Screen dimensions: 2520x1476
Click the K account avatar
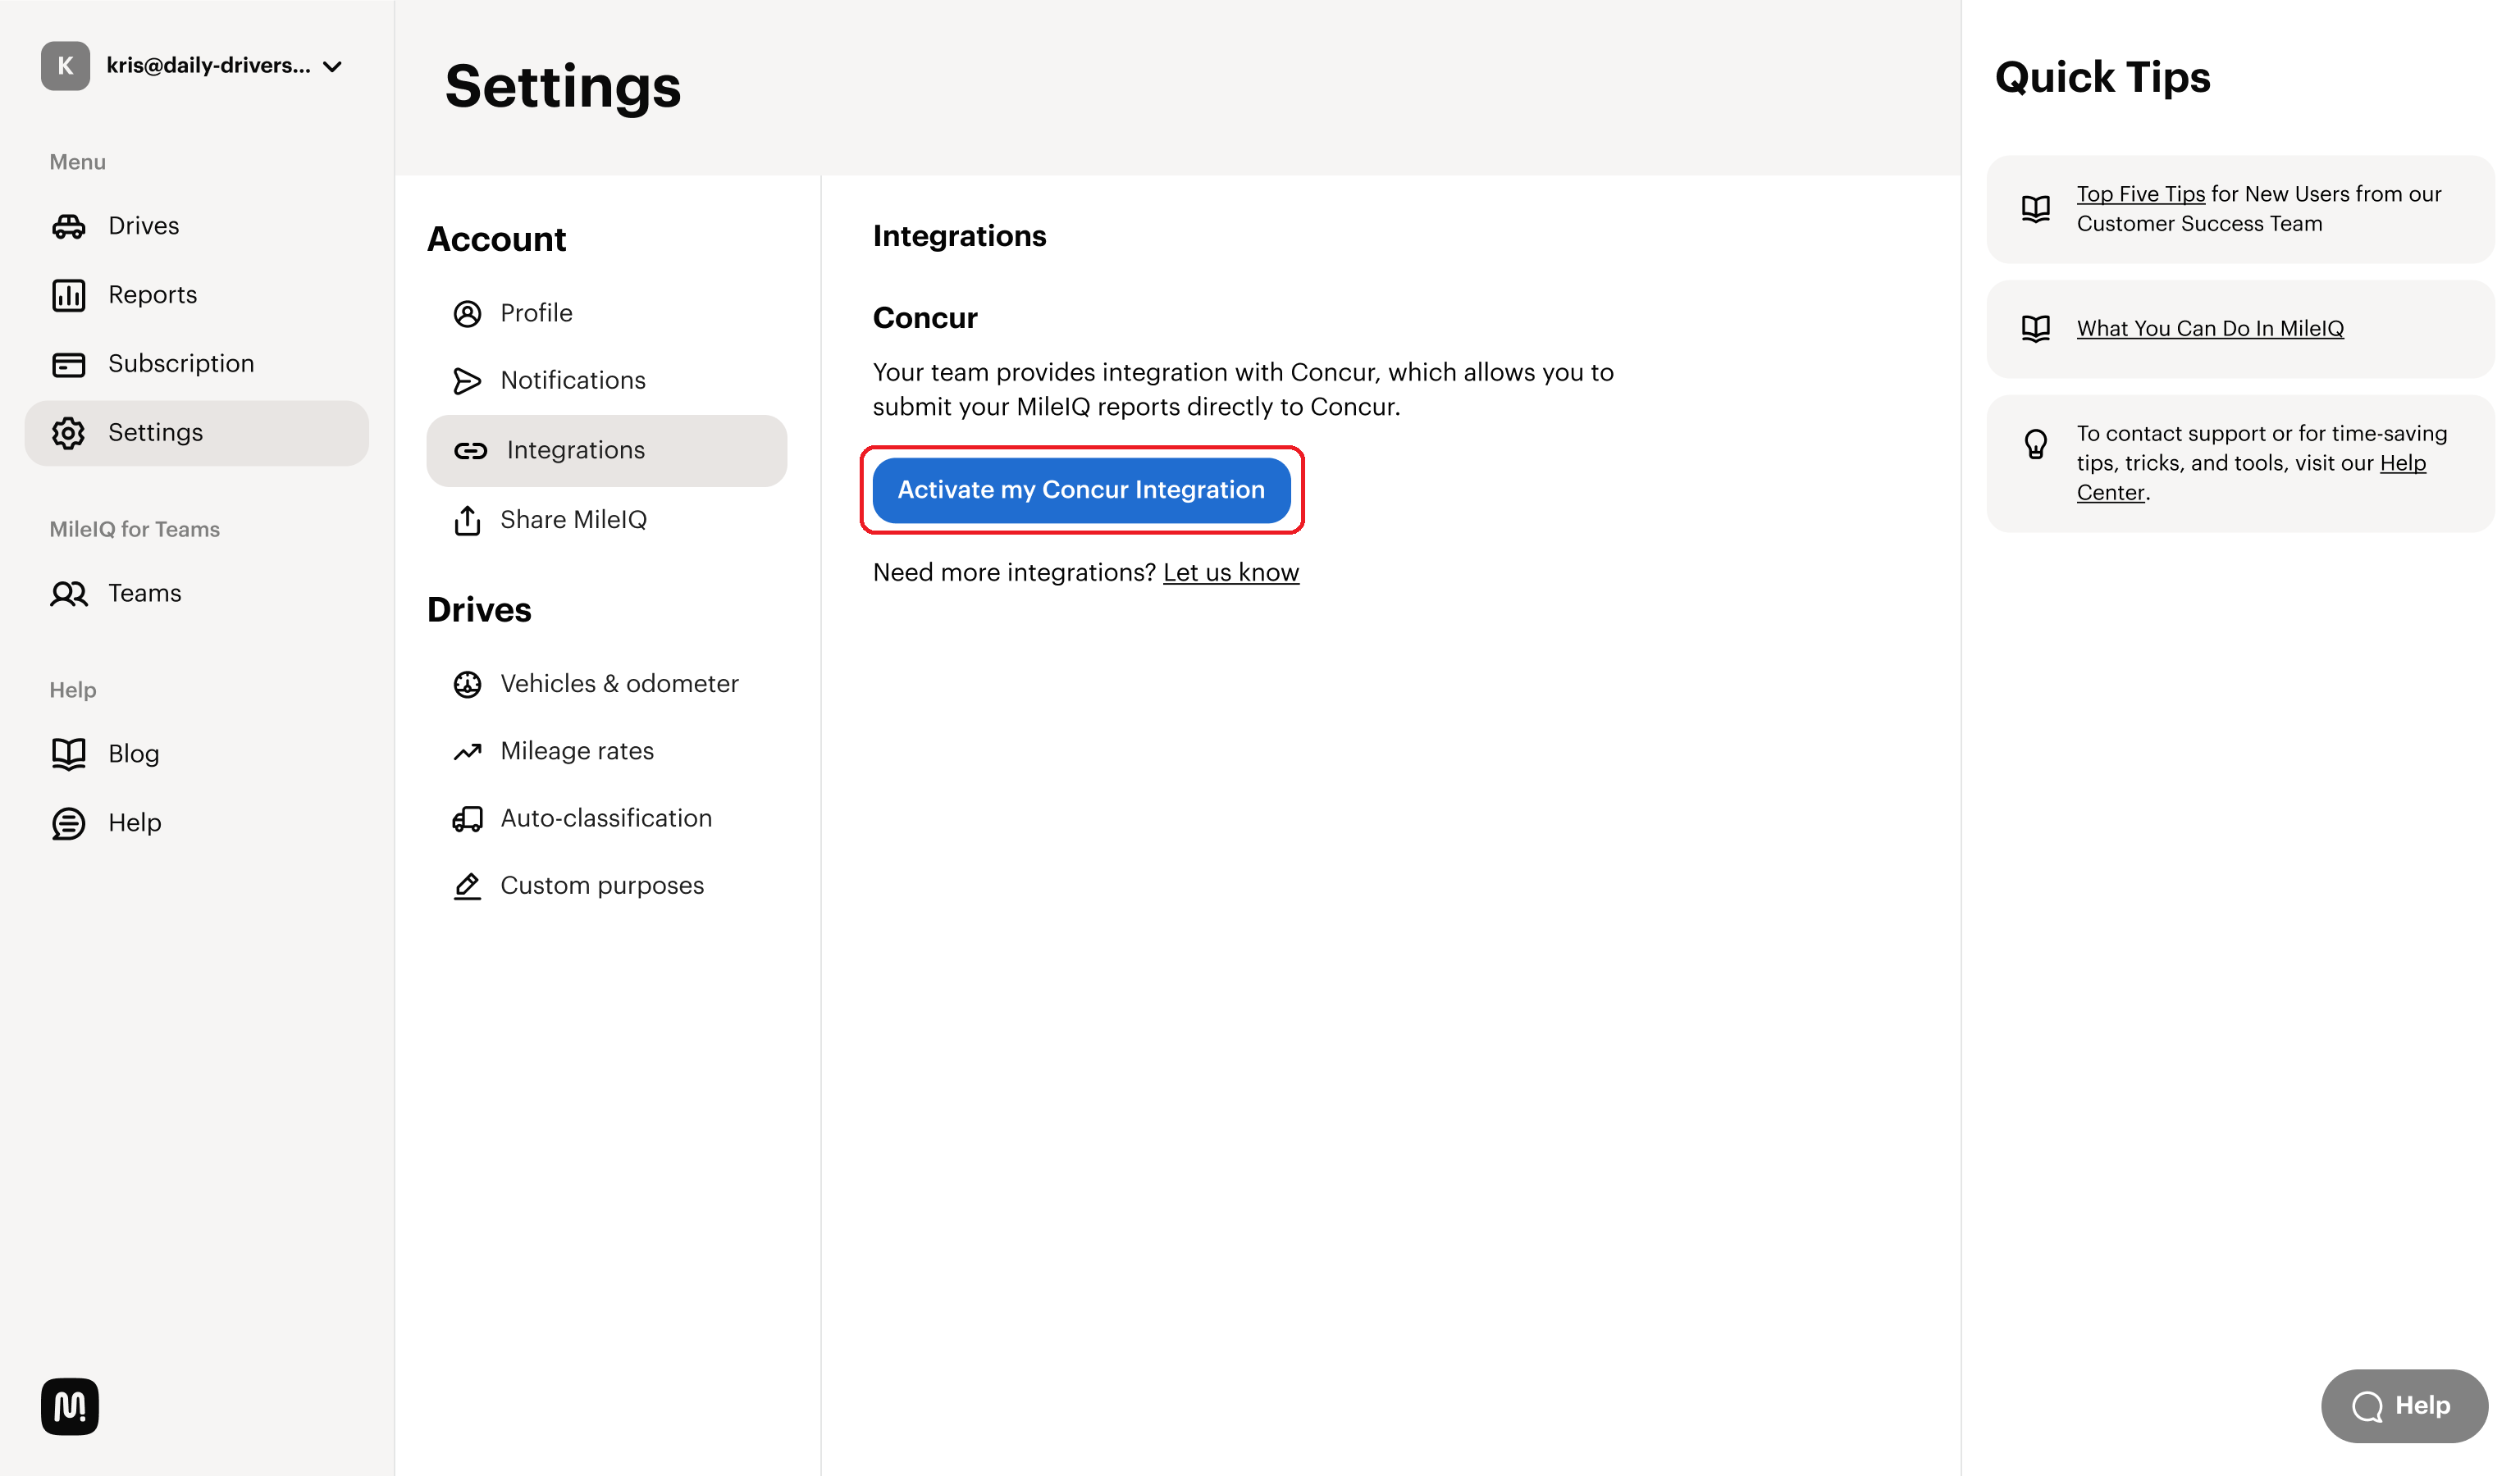(x=65, y=66)
